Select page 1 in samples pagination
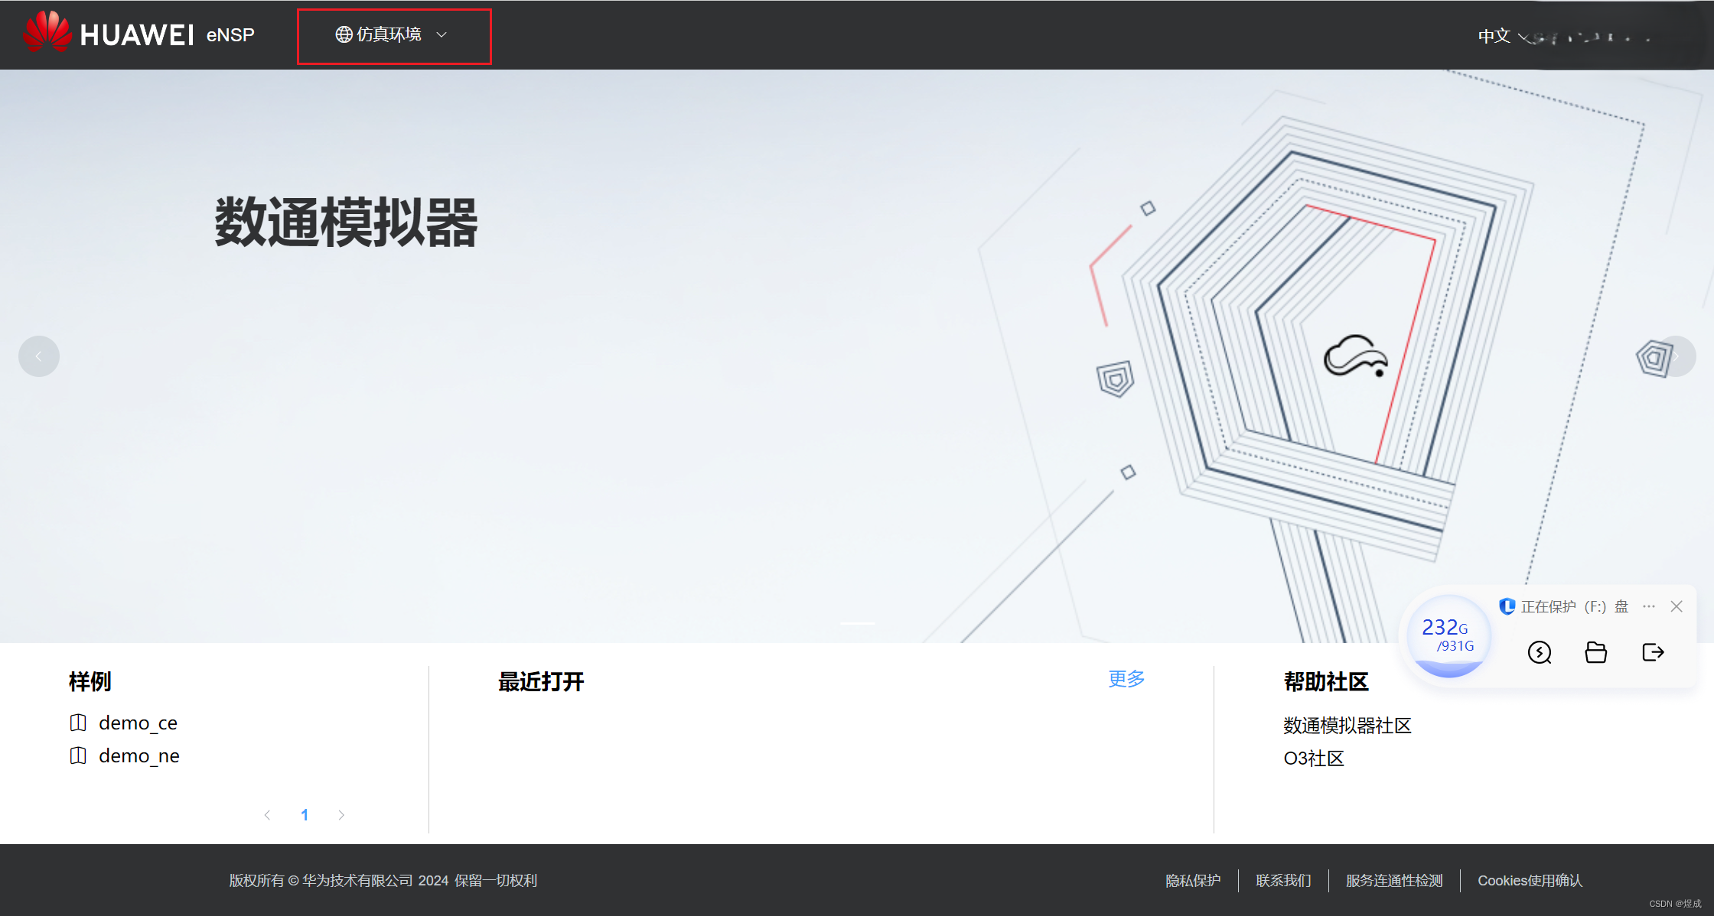Image resolution: width=1714 pixels, height=916 pixels. click(305, 815)
